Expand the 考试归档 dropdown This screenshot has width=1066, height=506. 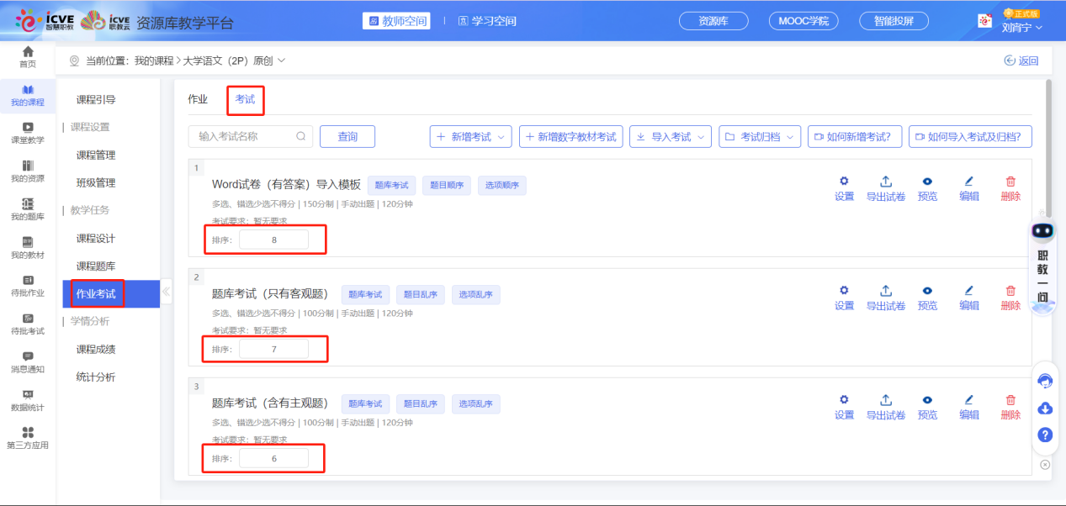pos(760,137)
